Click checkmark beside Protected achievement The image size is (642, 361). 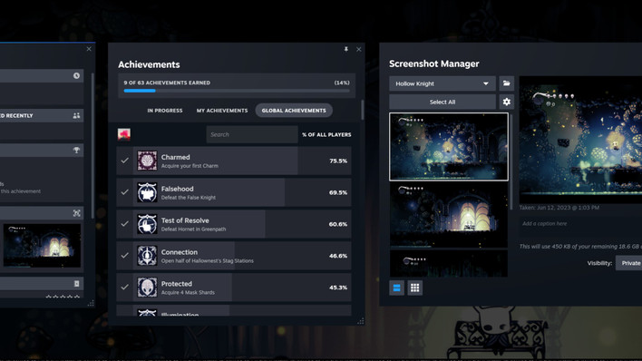125,288
